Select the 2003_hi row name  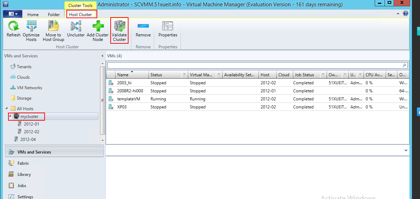click(124, 83)
